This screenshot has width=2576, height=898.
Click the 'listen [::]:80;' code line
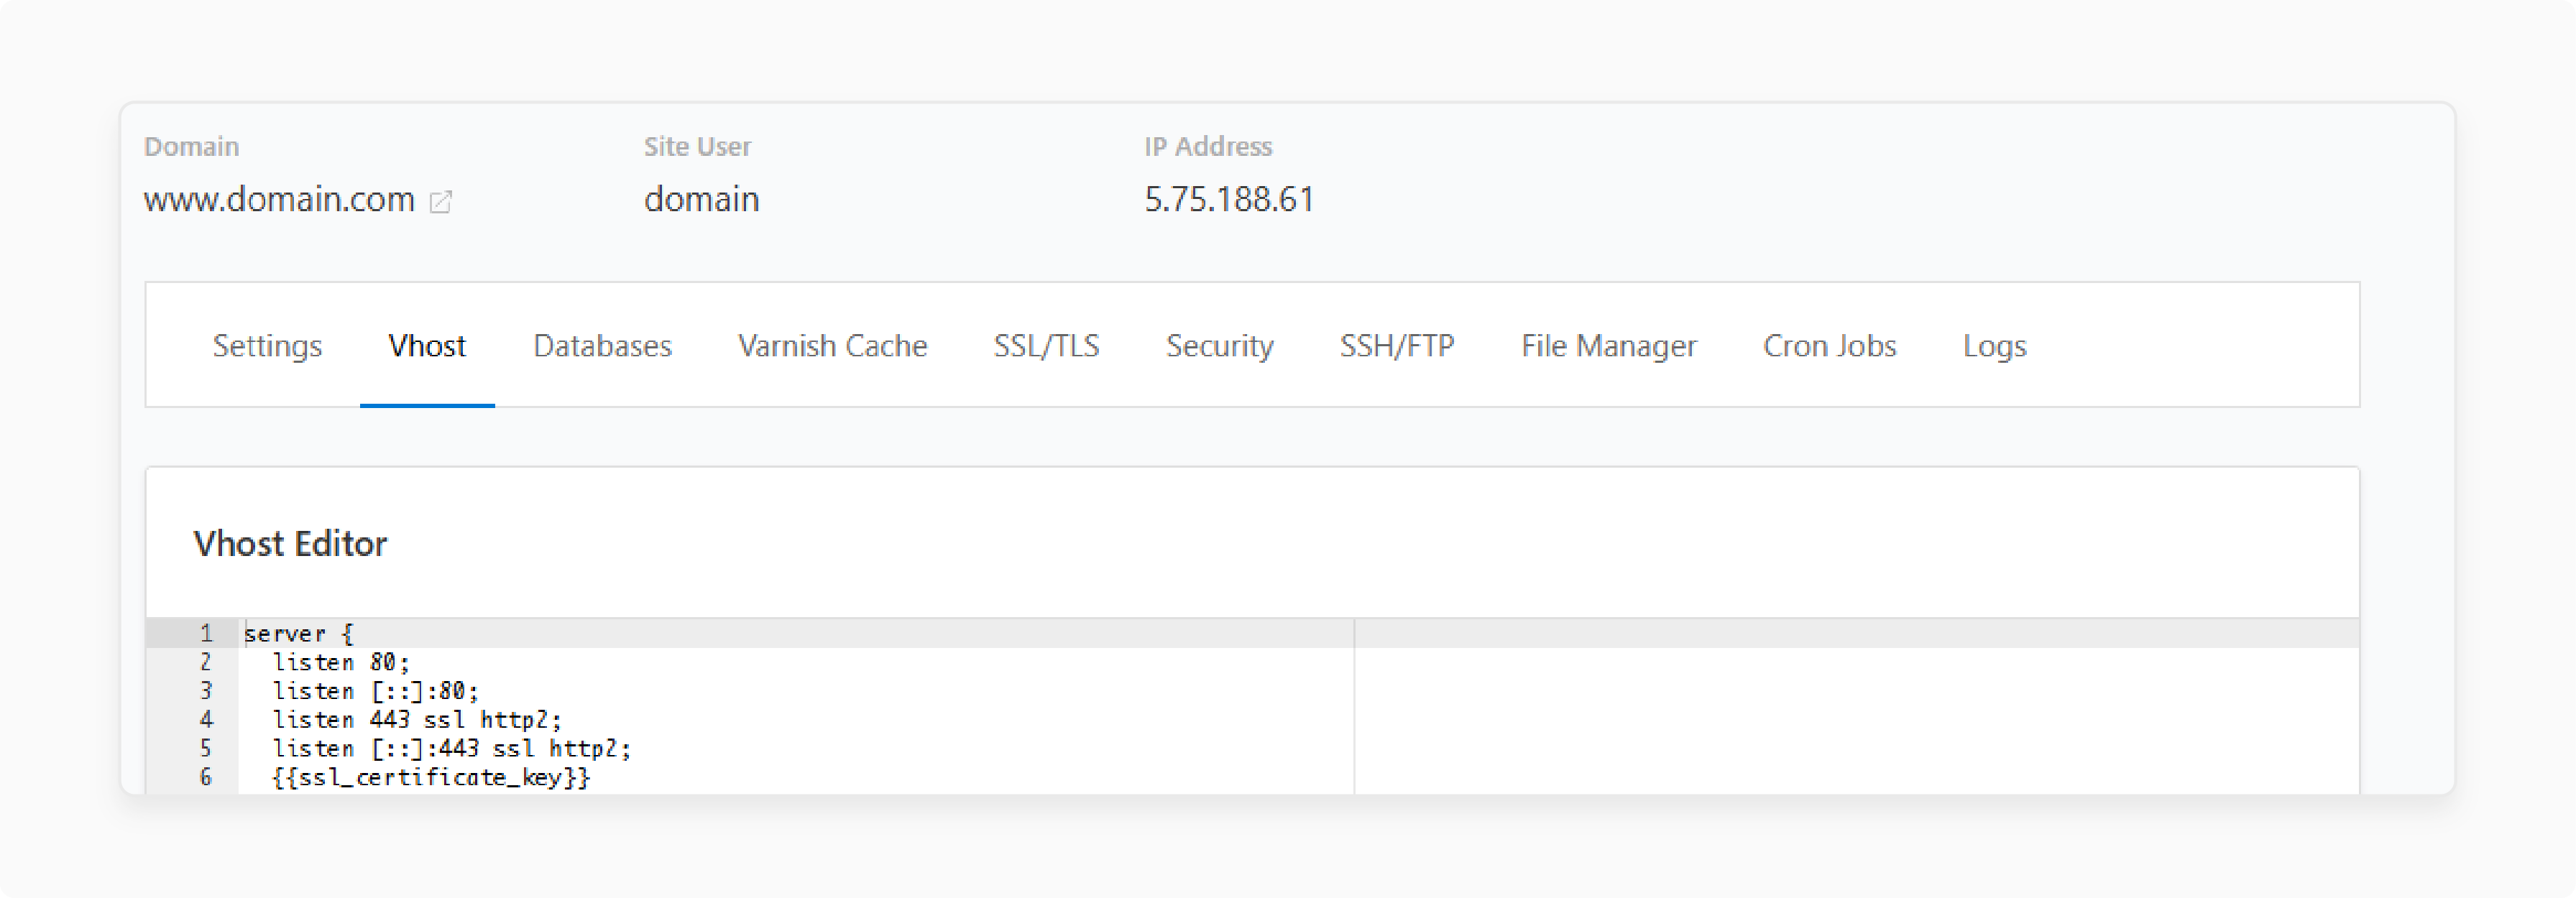376,692
